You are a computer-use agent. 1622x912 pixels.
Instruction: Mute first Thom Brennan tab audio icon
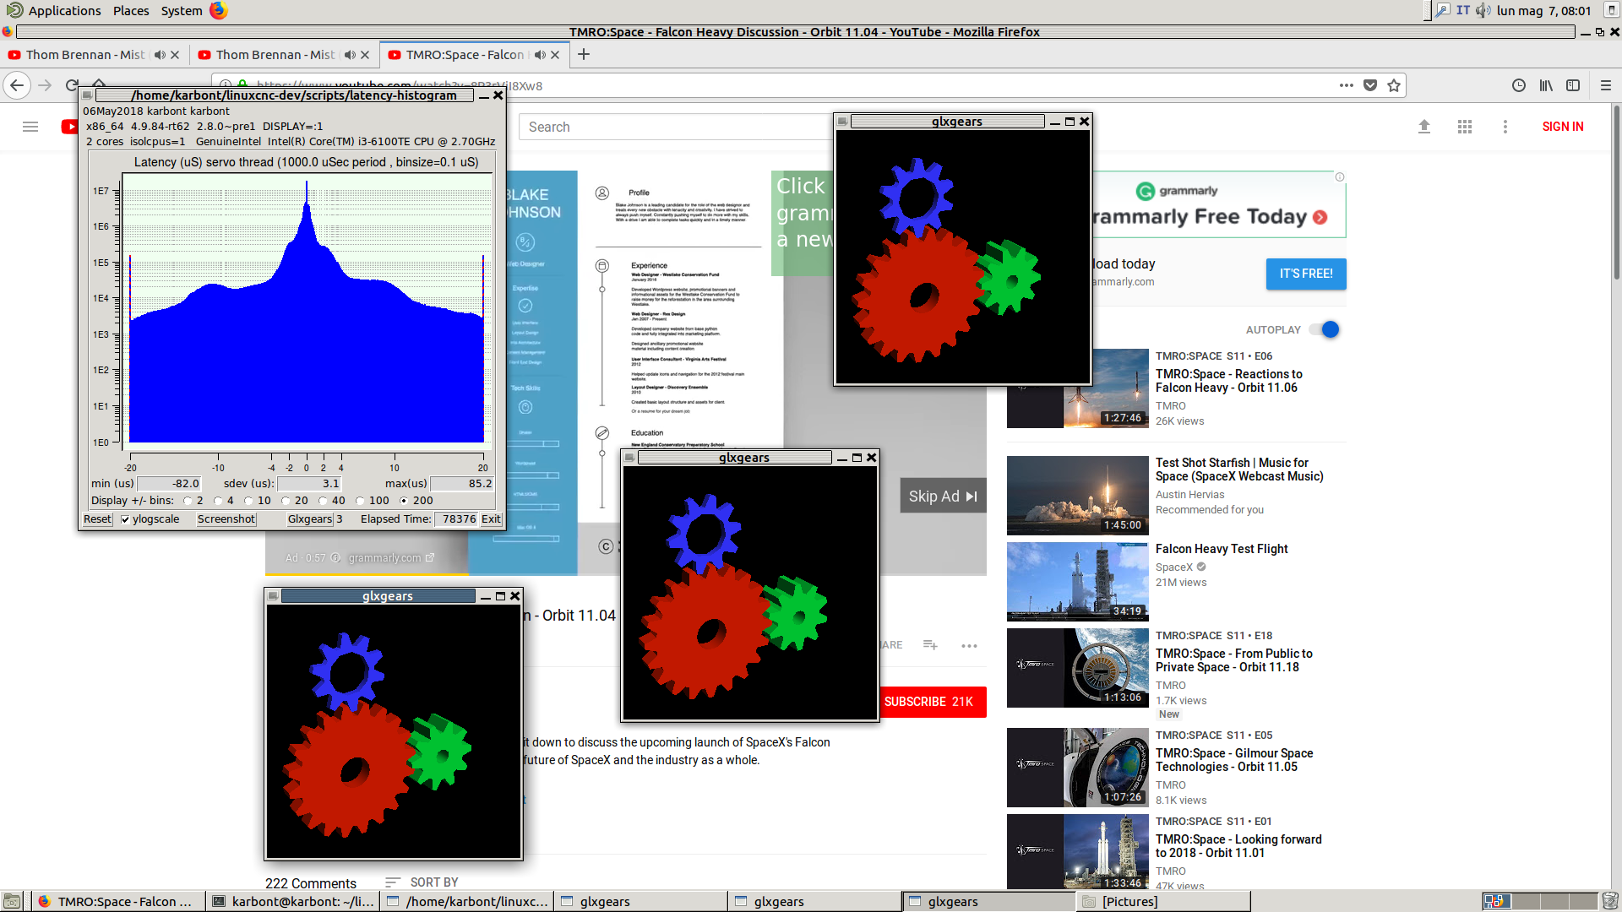160,55
